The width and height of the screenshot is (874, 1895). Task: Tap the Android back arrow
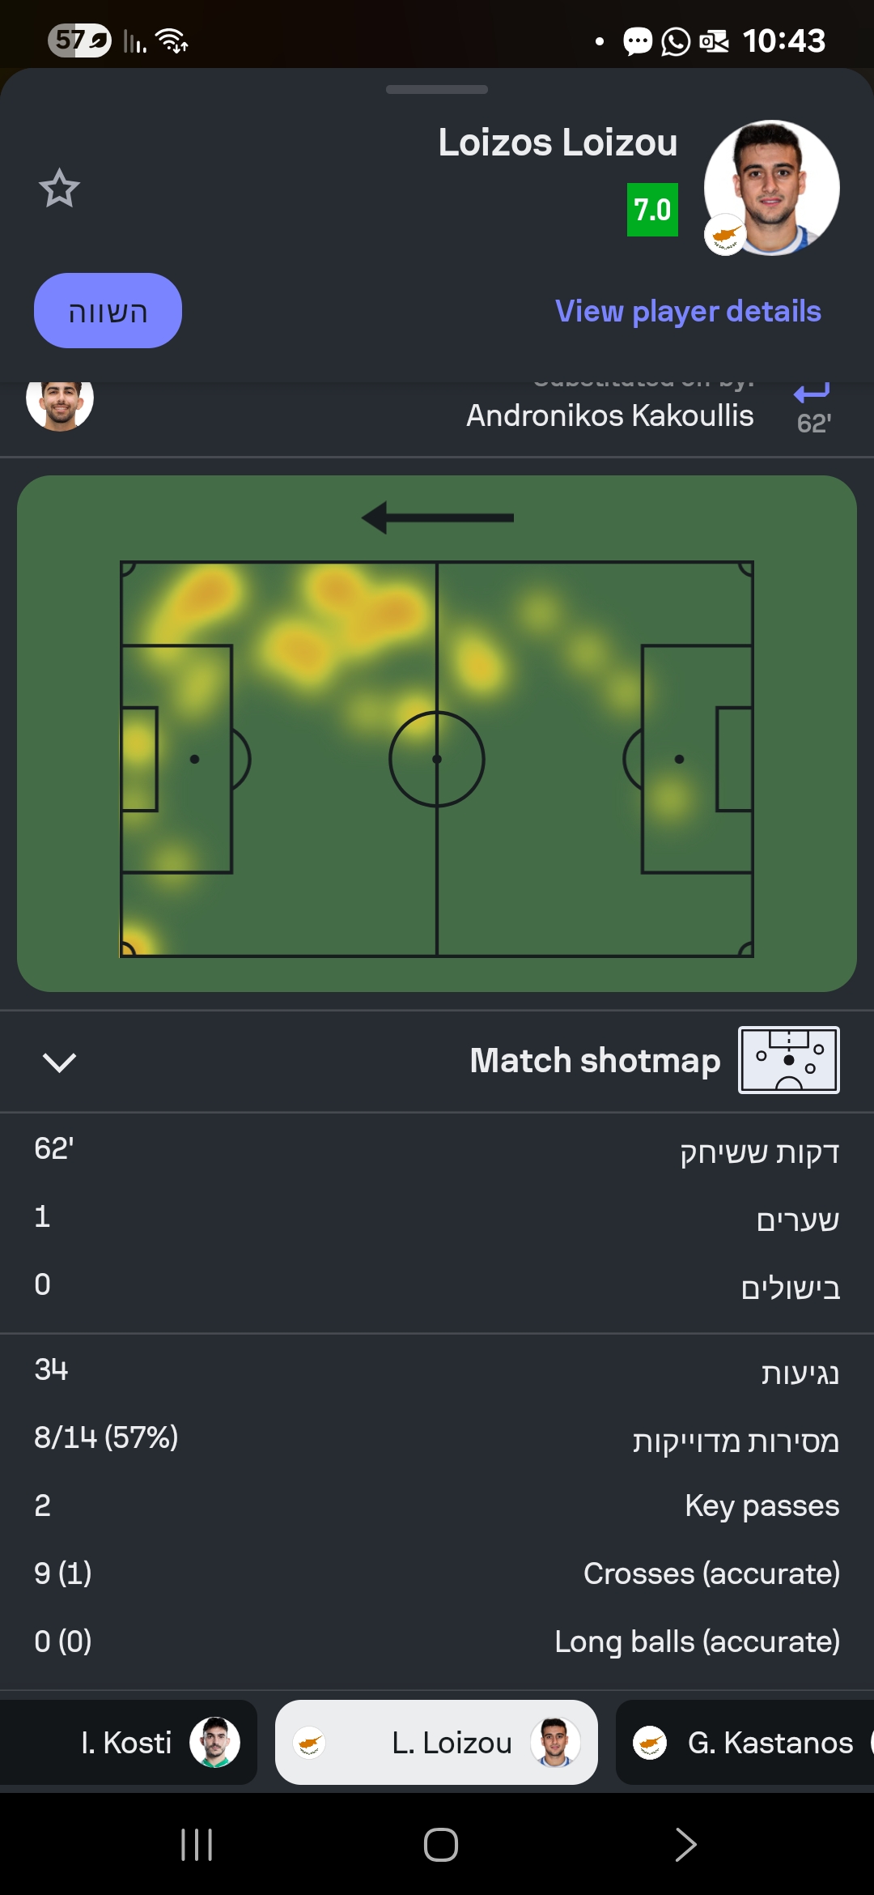(x=685, y=1845)
